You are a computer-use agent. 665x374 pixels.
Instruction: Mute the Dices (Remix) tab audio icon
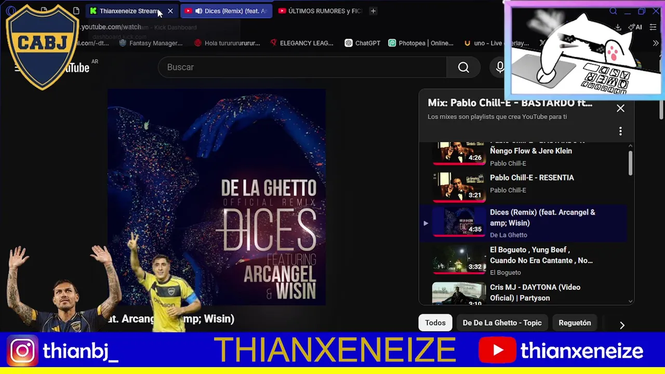click(x=198, y=11)
